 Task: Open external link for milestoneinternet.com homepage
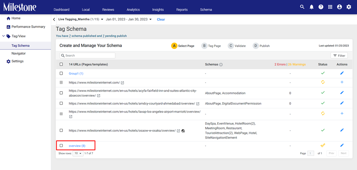[123, 82]
